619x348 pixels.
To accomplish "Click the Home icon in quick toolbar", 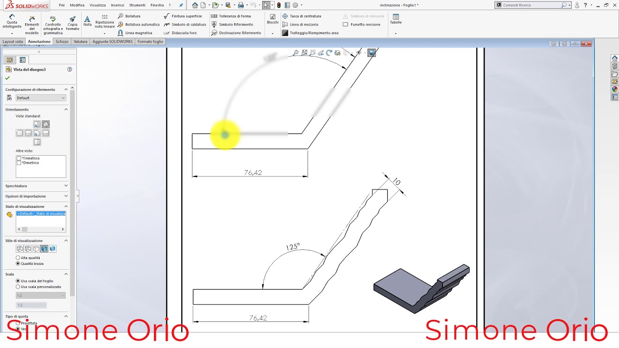I will (195, 5).
